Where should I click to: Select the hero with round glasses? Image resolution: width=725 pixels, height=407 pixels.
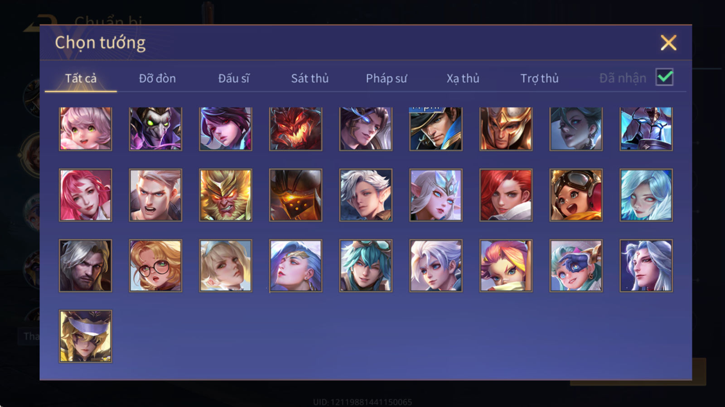click(155, 265)
